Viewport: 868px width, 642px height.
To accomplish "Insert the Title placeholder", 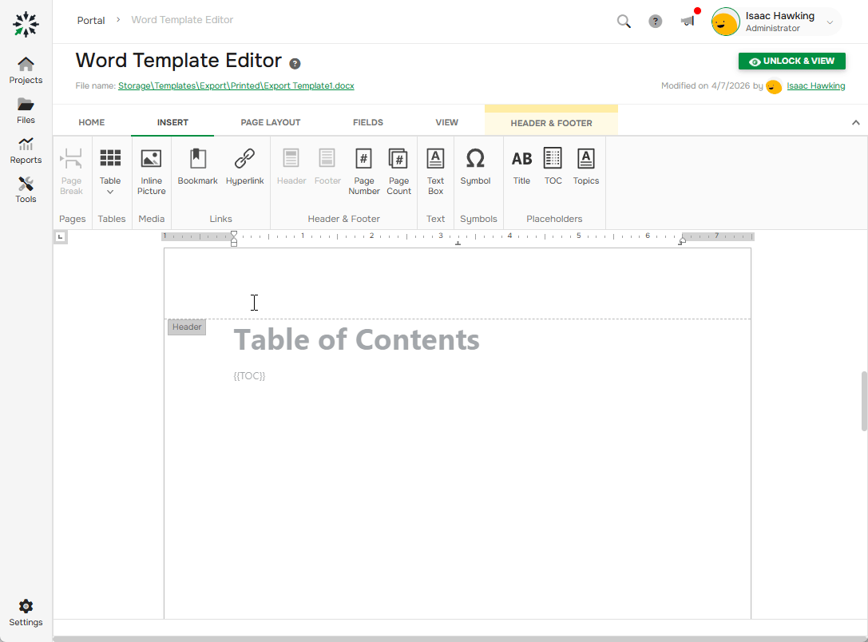I will click(521, 167).
